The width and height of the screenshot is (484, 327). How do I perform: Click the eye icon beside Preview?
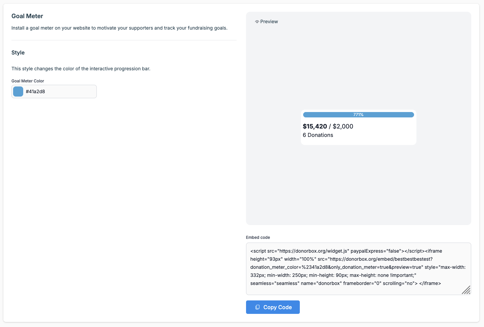click(x=257, y=22)
